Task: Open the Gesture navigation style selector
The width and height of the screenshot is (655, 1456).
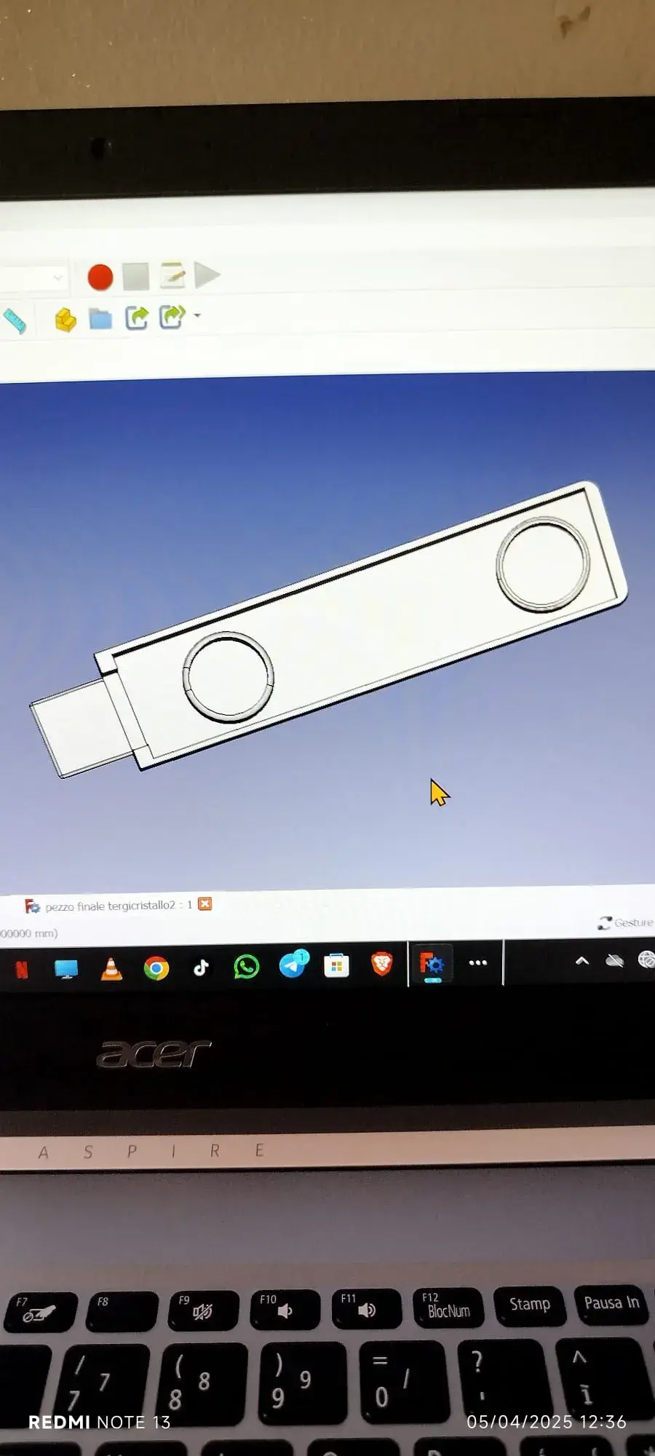Action: [625, 922]
